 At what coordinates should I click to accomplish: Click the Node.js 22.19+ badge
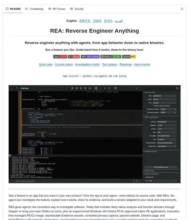(x=111, y=57)
